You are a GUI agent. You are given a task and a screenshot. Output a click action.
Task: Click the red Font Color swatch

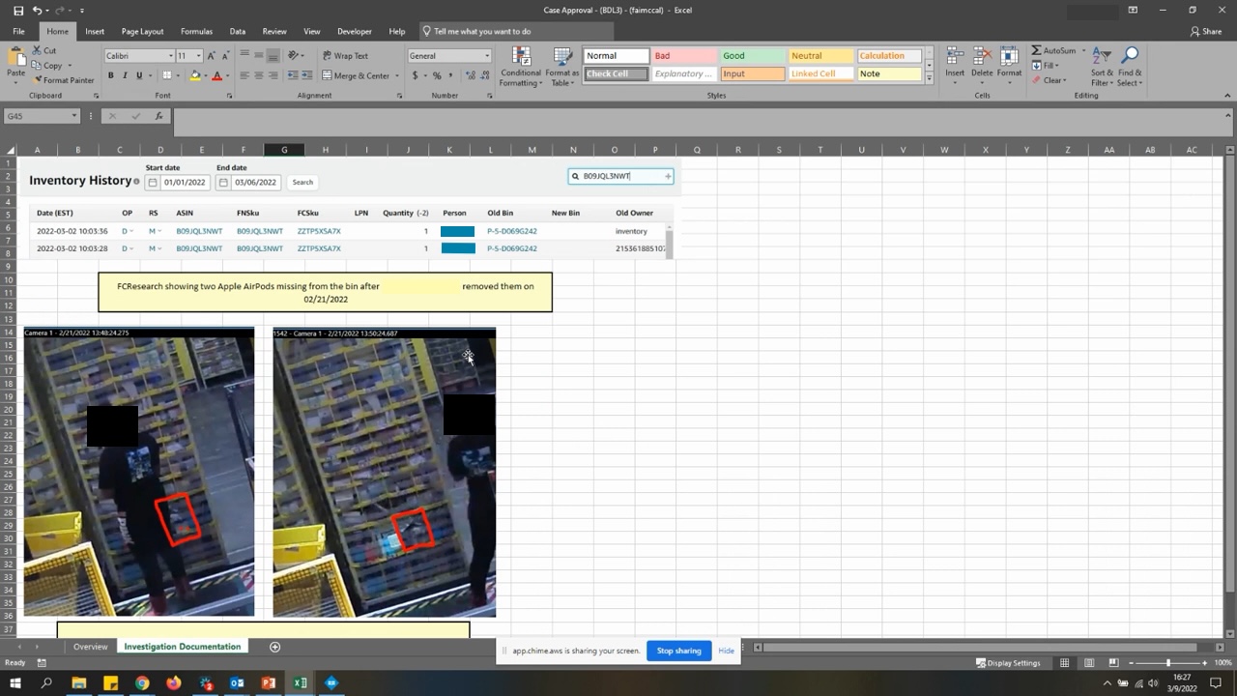(216, 75)
